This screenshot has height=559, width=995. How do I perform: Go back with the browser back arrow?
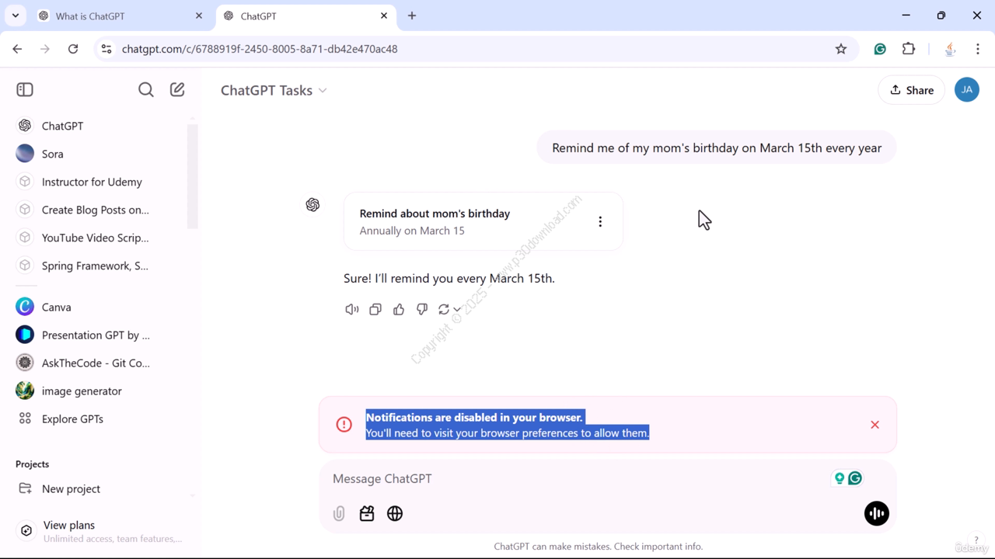(17, 49)
